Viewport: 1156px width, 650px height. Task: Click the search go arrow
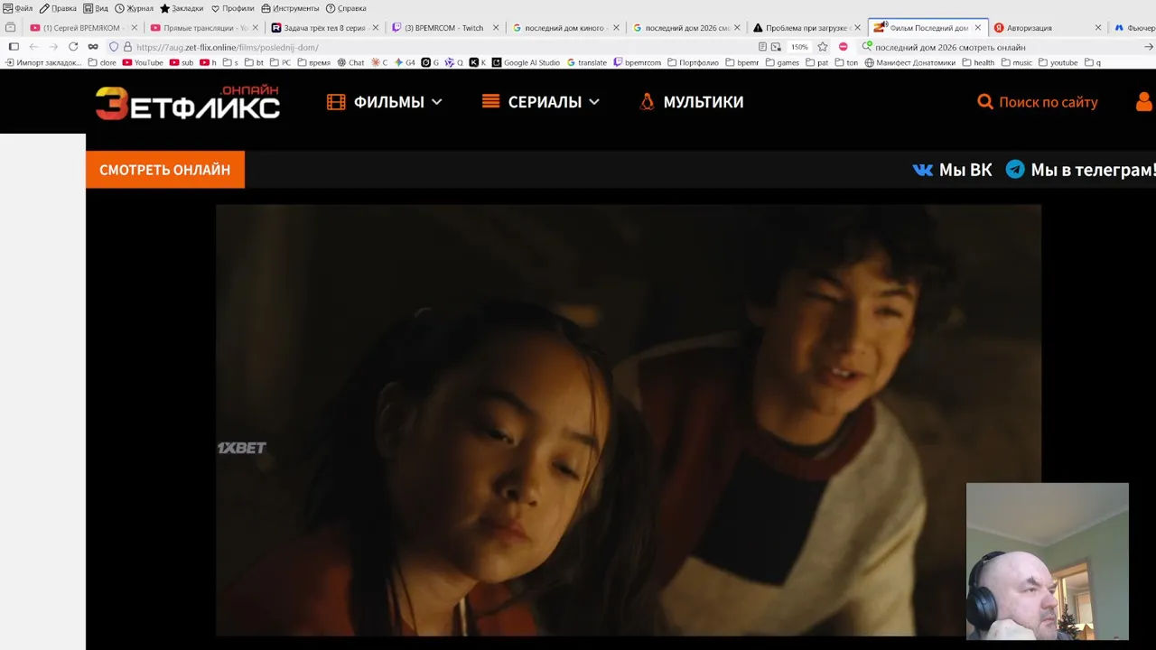coord(1149,47)
